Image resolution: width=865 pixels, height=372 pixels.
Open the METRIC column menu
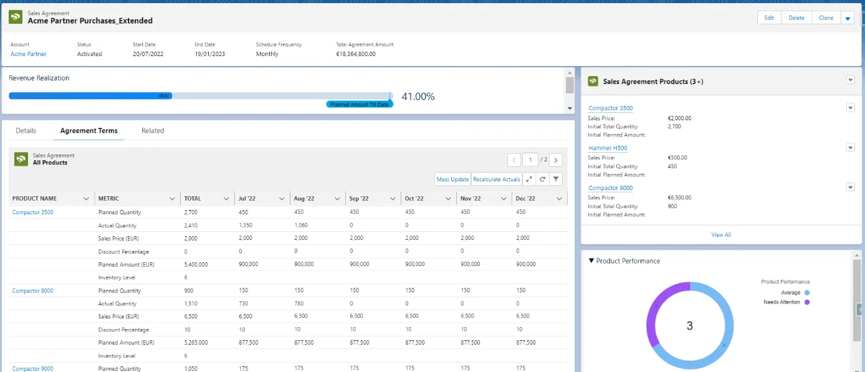(173, 198)
